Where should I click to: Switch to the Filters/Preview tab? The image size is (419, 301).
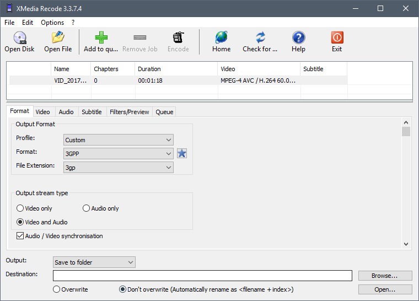pos(129,112)
